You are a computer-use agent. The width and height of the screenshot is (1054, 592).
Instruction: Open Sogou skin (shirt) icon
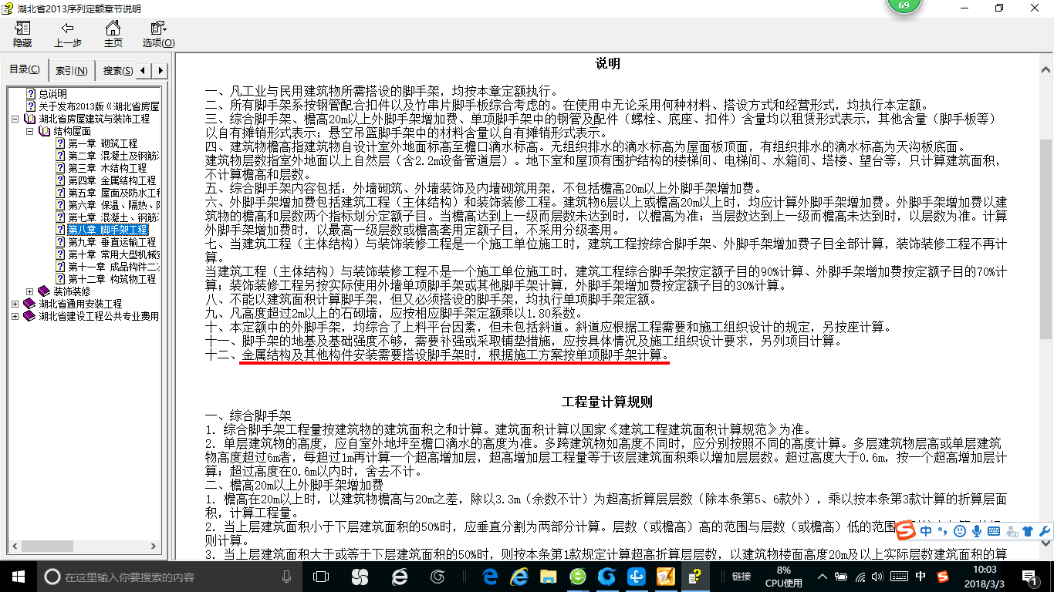pos(1029,530)
